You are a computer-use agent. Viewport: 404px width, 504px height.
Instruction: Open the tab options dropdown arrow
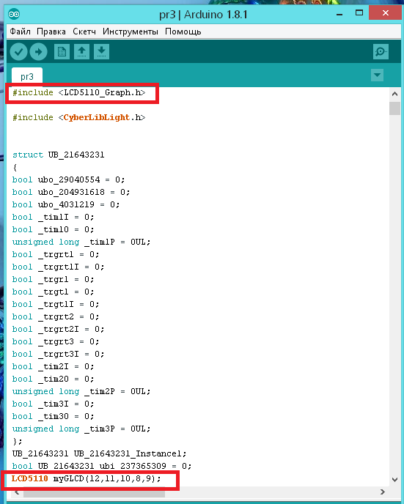(377, 75)
